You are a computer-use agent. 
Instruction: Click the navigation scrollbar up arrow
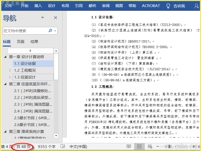[x=56, y=51]
